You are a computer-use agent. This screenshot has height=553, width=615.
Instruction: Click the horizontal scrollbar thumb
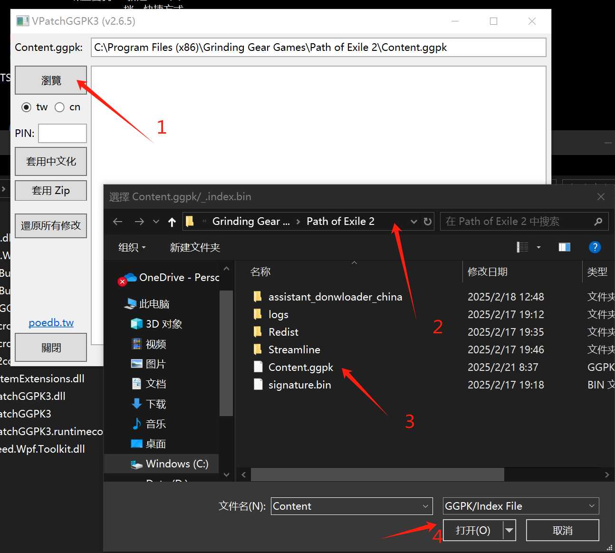377,475
